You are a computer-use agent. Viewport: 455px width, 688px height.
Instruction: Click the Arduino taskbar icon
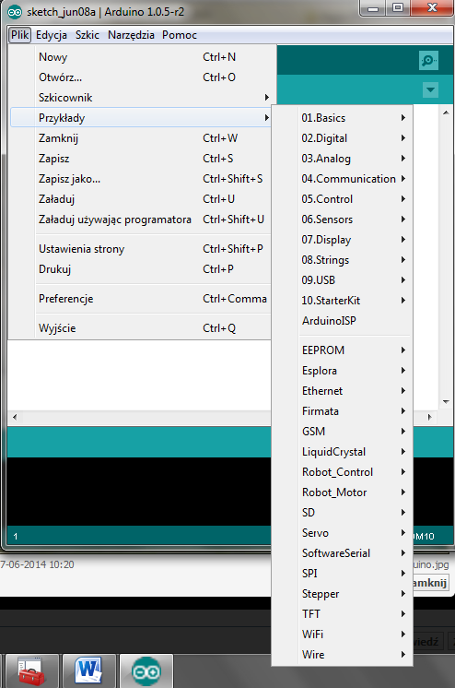[146, 671]
